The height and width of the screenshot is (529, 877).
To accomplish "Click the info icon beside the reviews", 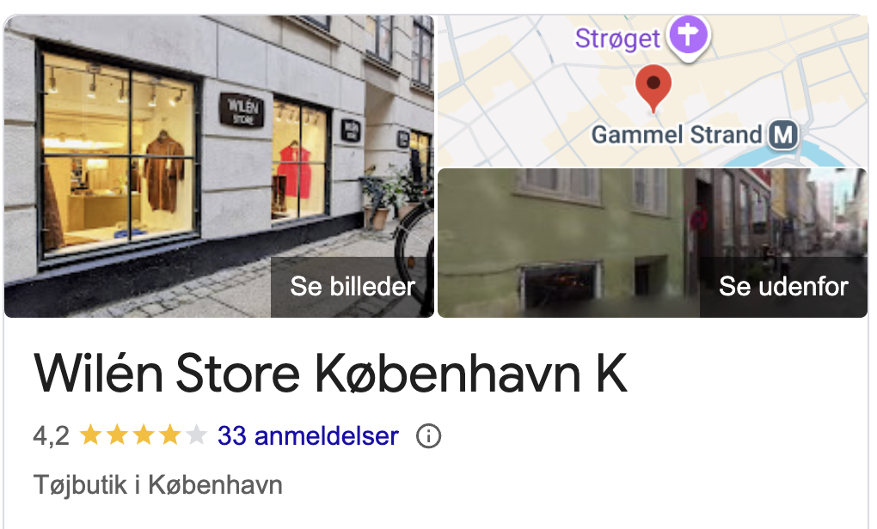I will [428, 435].
